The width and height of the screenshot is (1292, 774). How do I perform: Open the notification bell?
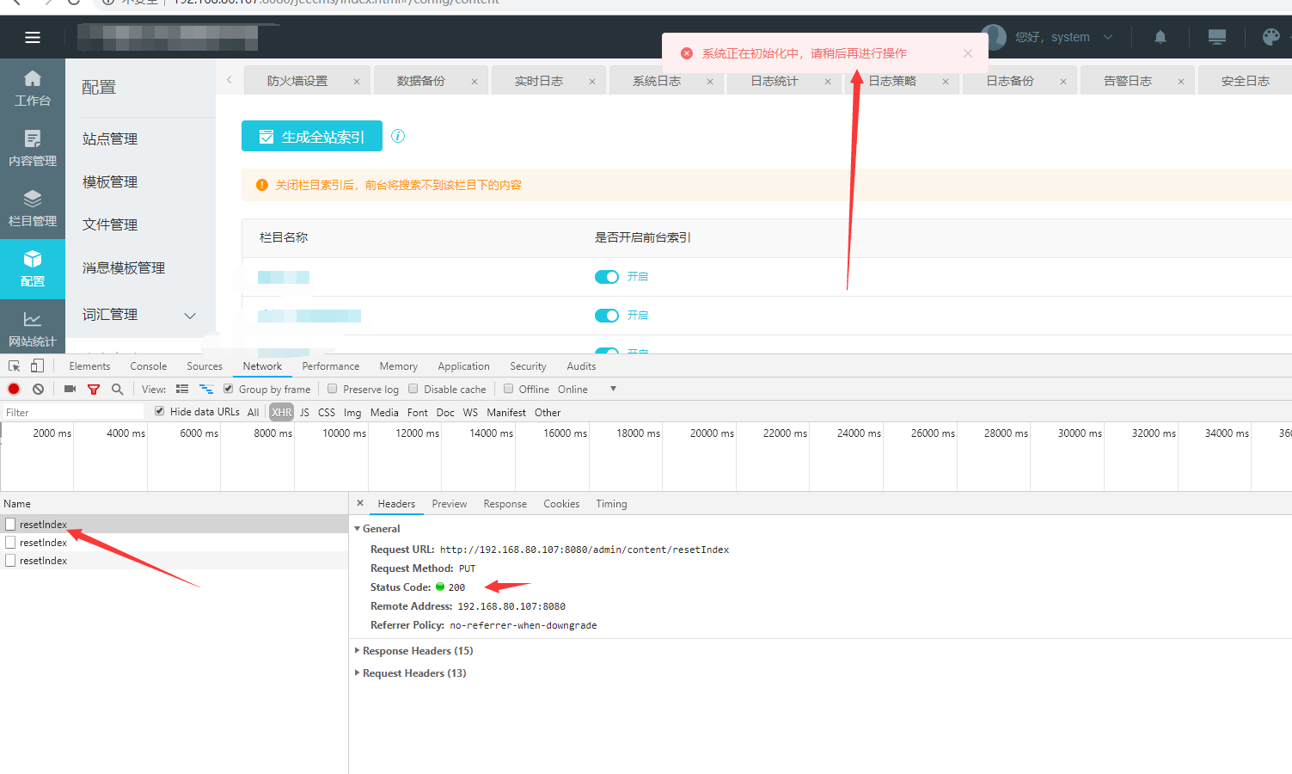(1160, 37)
